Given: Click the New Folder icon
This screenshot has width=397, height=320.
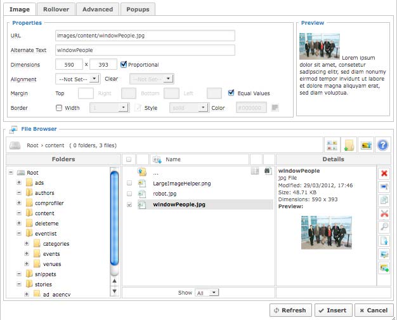Looking at the screenshot, I should 348,145.
